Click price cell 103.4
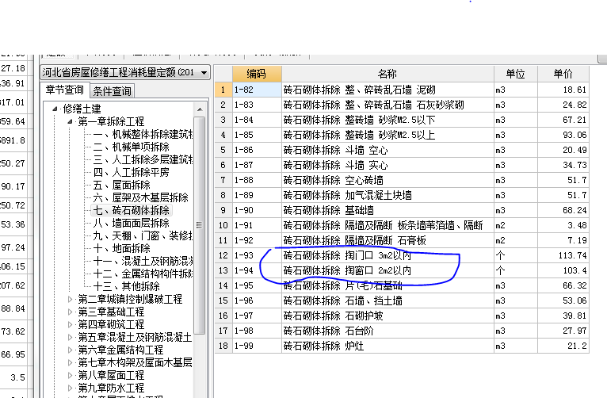The image size is (607, 398). [x=563, y=270]
